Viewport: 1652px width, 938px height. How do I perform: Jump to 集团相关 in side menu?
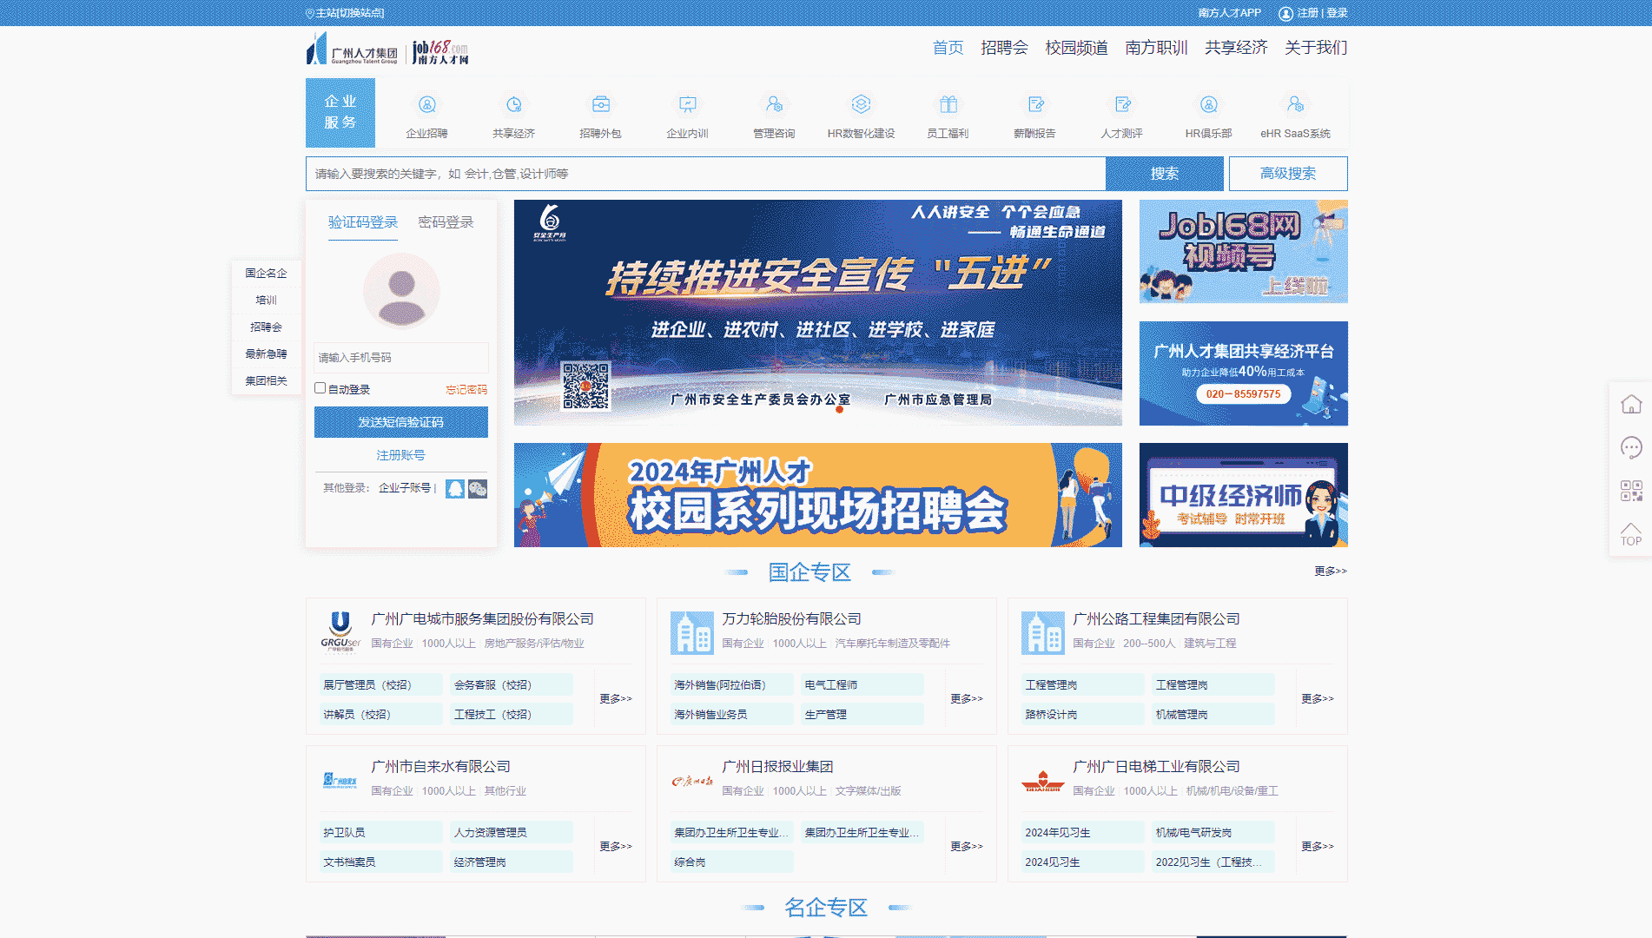(x=266, y=380)
